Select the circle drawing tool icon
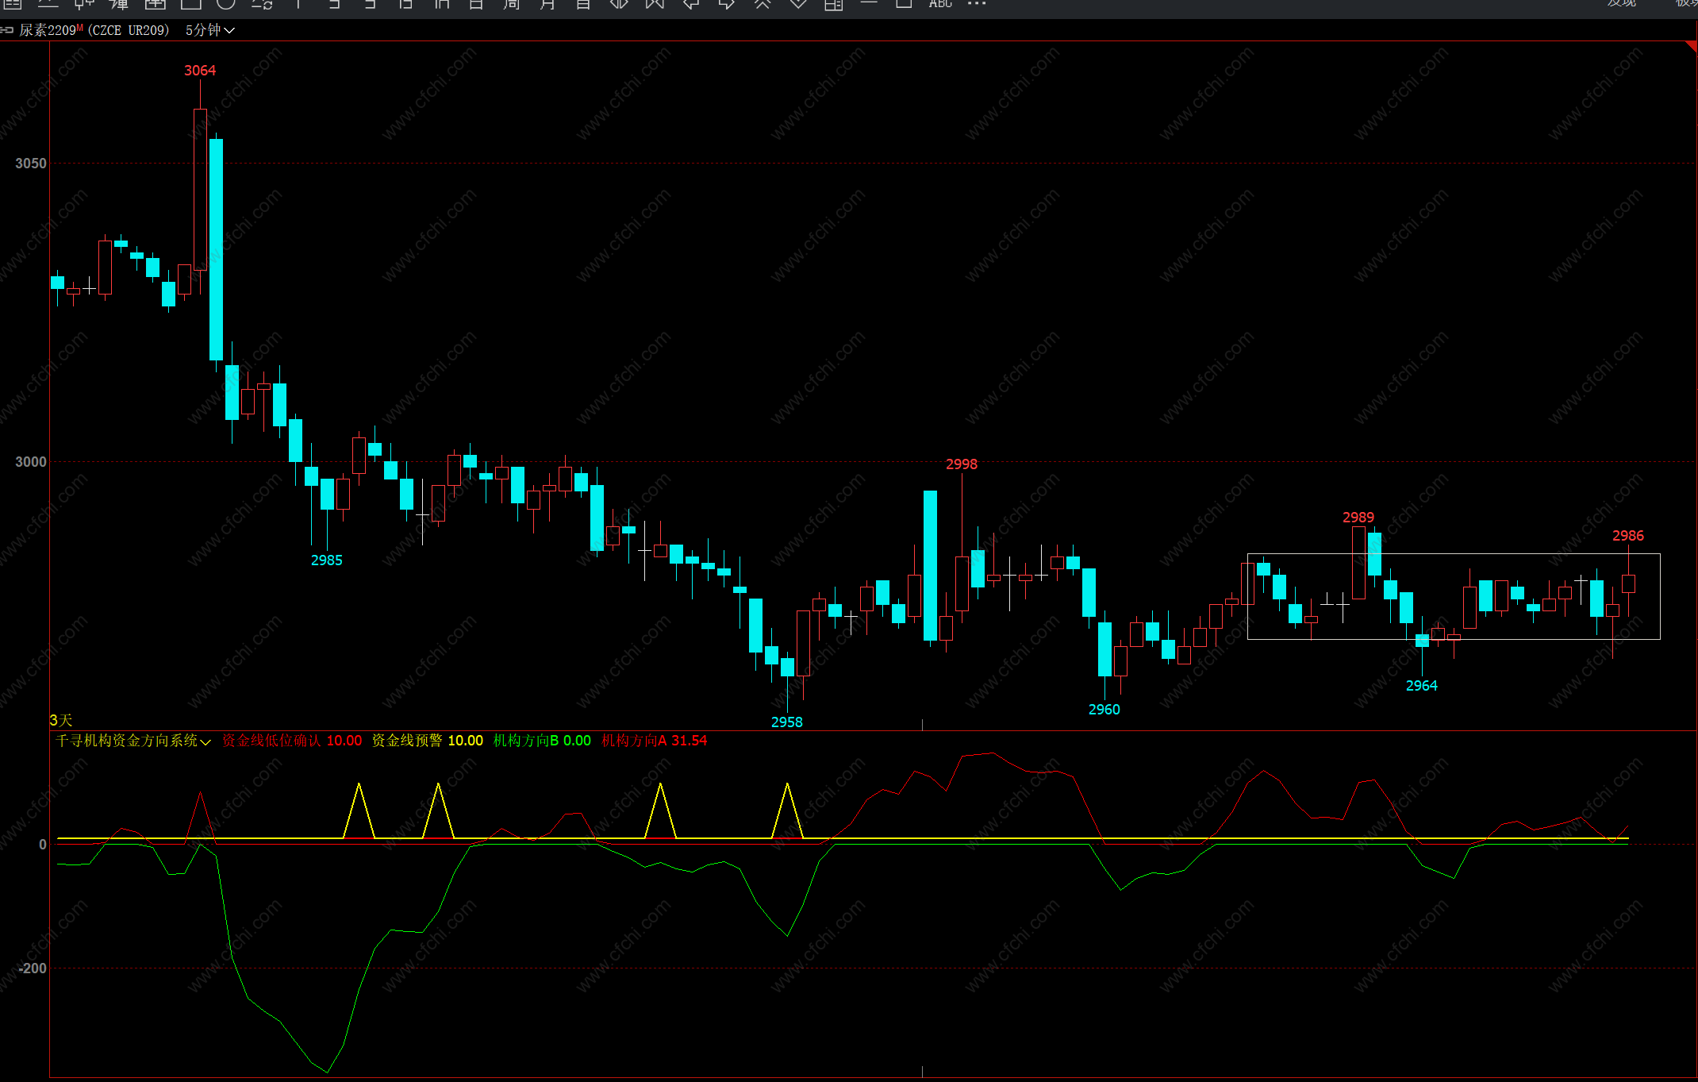 click(226, 4)
